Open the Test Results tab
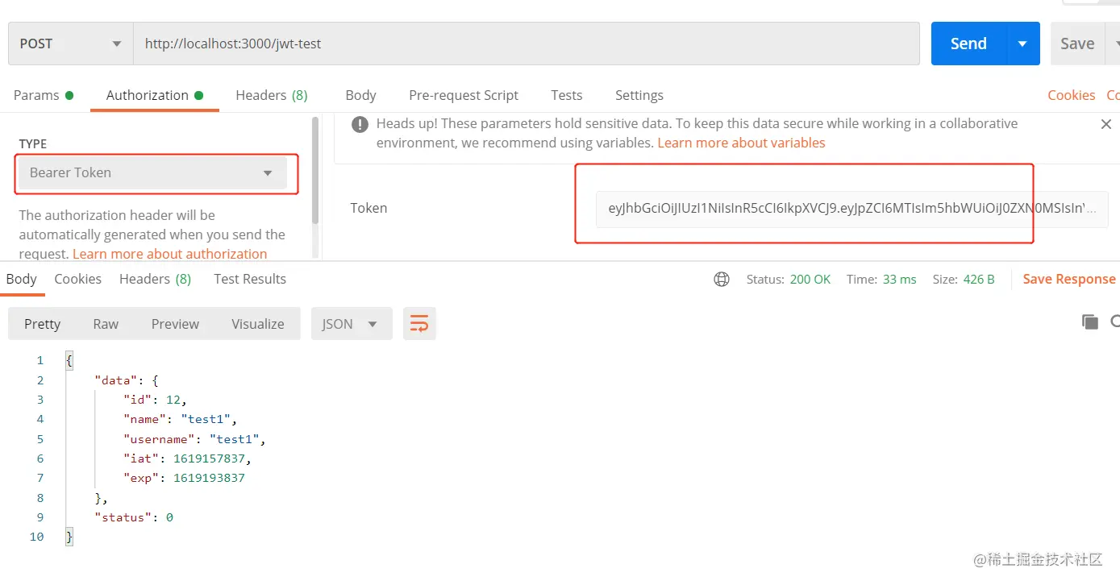Viewport: 1120px width, 585px height. pos(250,279)
